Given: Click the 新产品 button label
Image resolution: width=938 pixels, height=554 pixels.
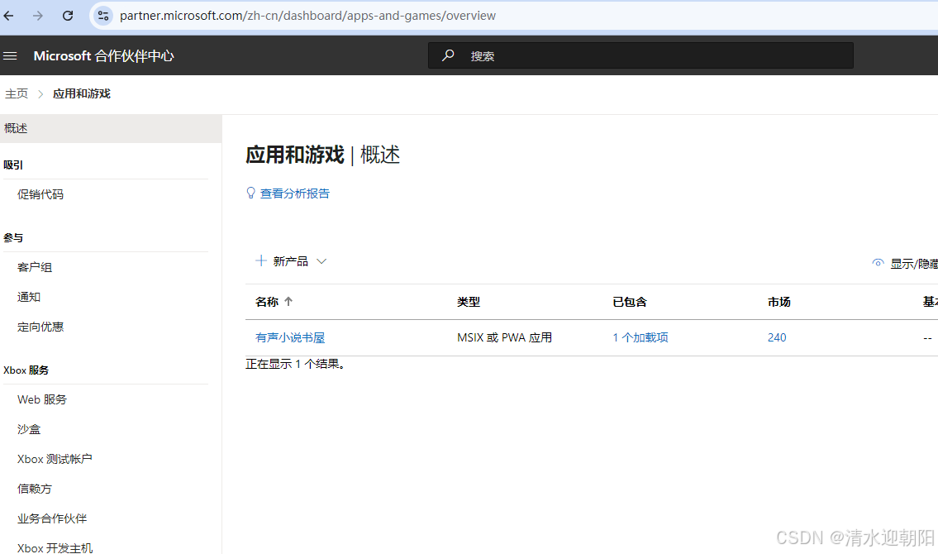Looking at the screenshot, I should (x=290, y=261).
